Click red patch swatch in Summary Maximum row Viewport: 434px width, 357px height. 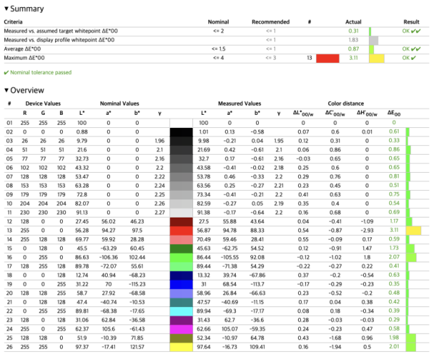pos(328,57)
